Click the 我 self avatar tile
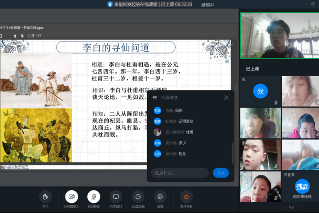Image resolution: width=319 pixels, height=213 pixels. [x=260, y=92]
